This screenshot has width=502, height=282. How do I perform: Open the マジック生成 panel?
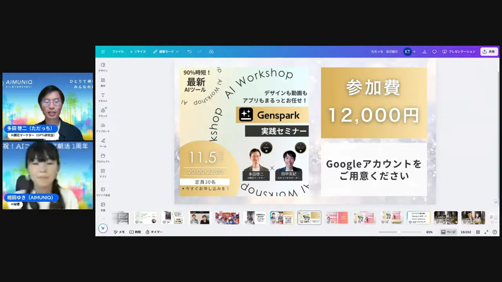(103, 192)
